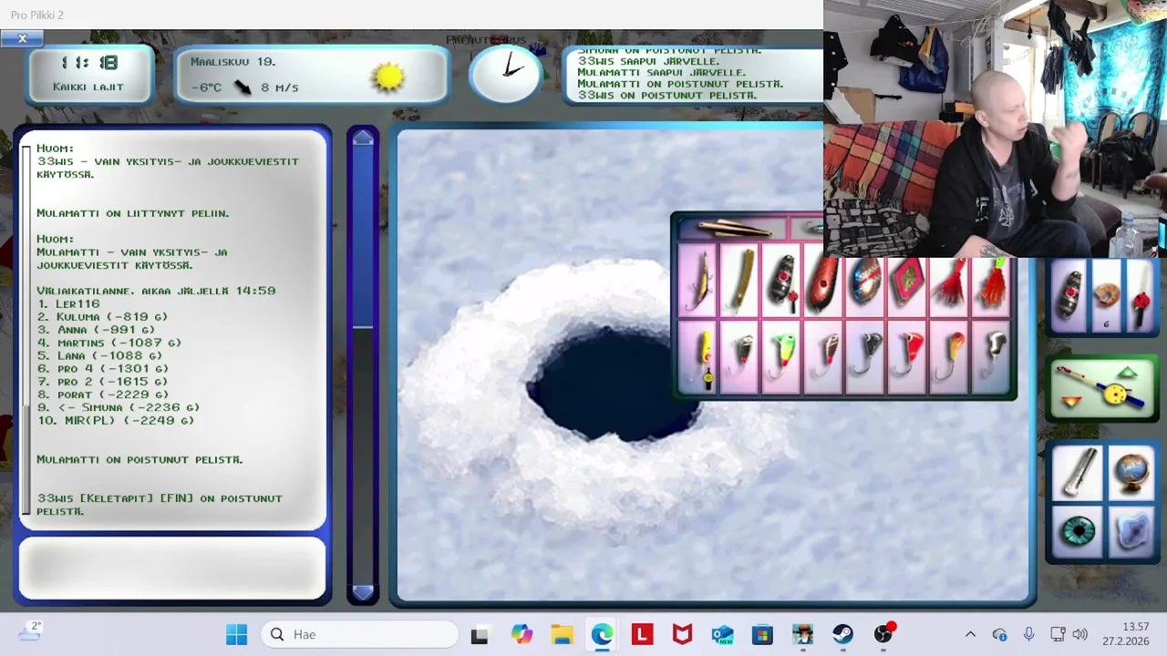Viewport: 1167px width, 656px height.
Task: Click the Maaliskuu 19 weather panel
Action: (310, 74)
